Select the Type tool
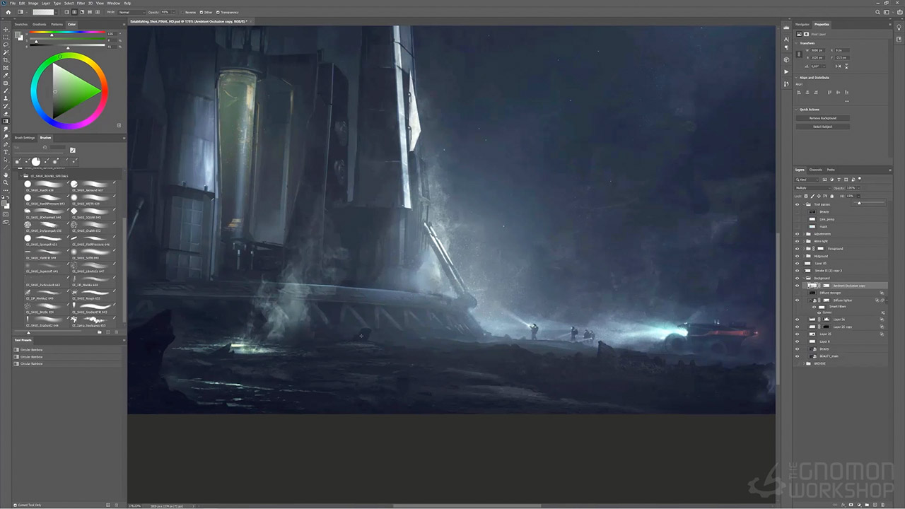This screenshot has height=509, width=905. click(x=6, y=151)
